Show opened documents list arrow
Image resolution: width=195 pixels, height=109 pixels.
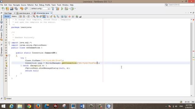click(x=191, y=13)
